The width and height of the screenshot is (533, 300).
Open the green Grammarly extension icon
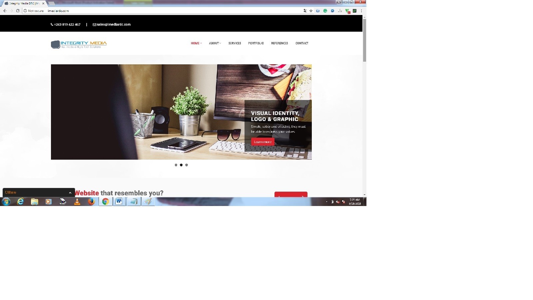[x=325, y=11]
